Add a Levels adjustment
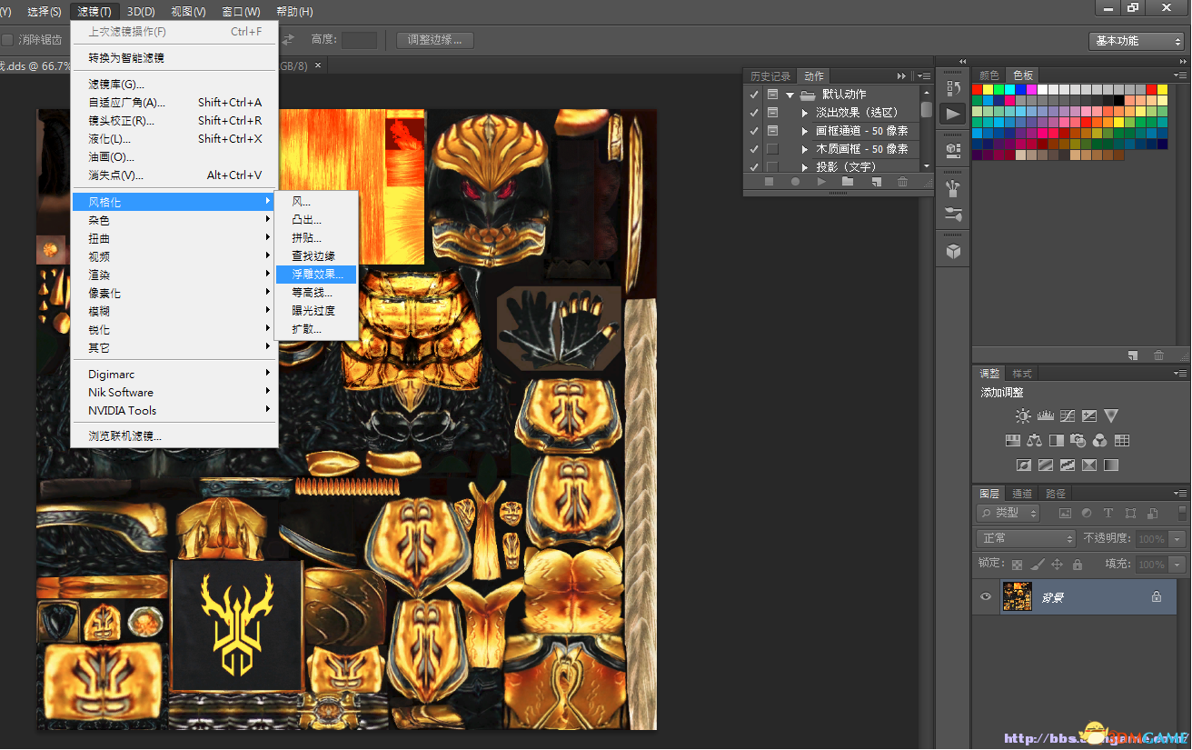Image resolution: width=1192 pixels, height=750 pixels. click(x=1045, y=416)
